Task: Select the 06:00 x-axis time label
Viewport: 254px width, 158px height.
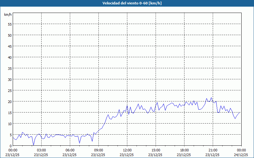Action: 70,150
